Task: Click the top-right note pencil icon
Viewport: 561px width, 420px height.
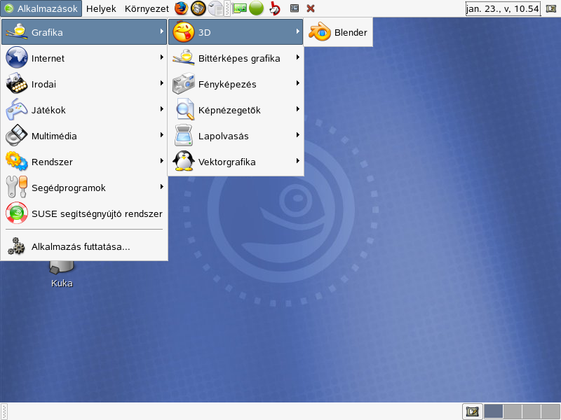Action: point(551,8)
